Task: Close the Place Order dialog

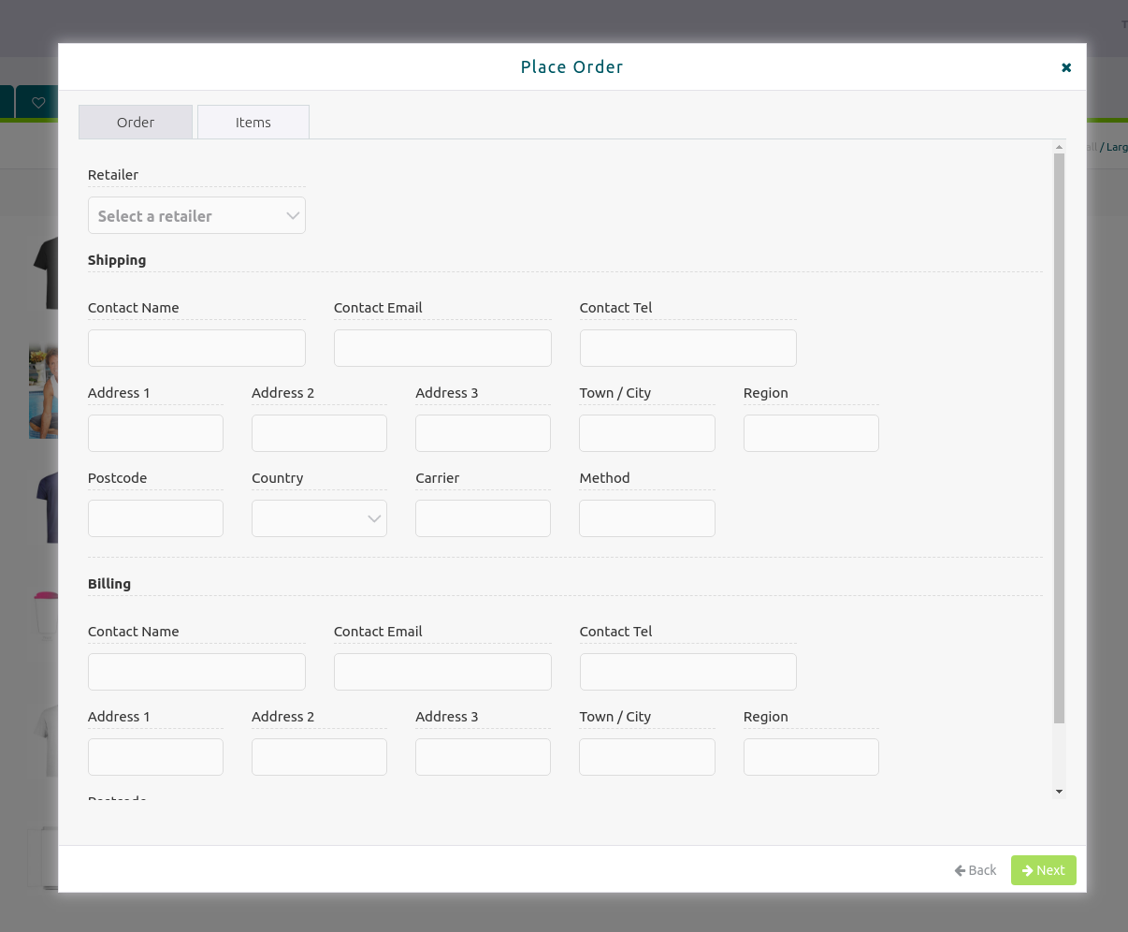Action: tap(1066, 67)
